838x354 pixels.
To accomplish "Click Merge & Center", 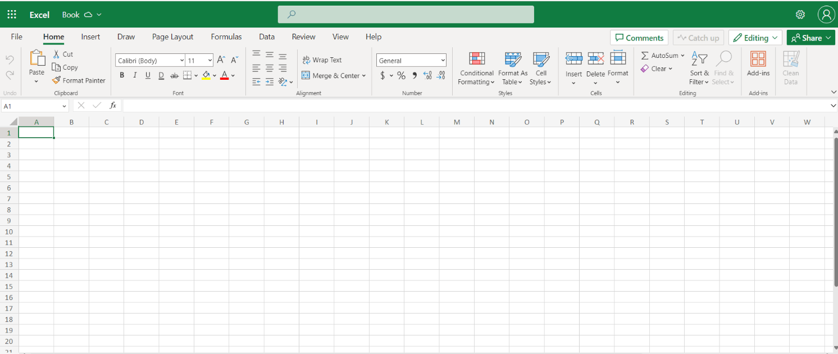I will [x=334, y=75].
